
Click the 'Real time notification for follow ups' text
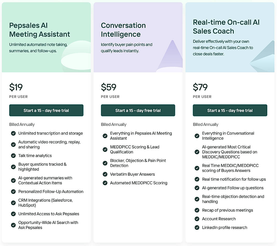pyautogui.click(x=234, y=179)
